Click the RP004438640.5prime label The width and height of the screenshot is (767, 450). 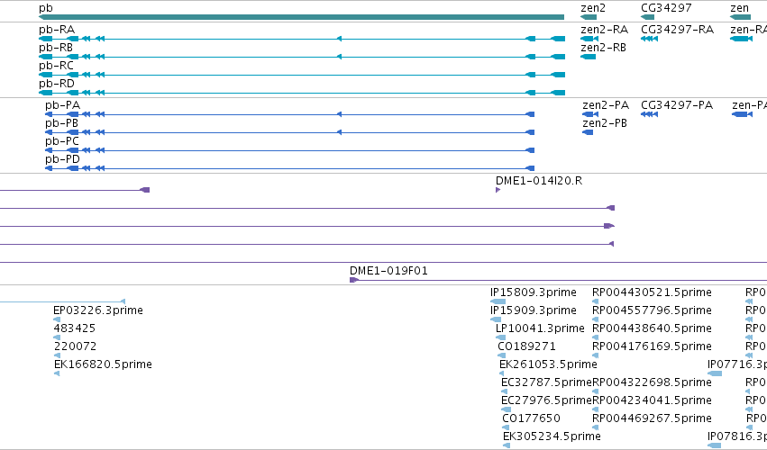(652, 328)
